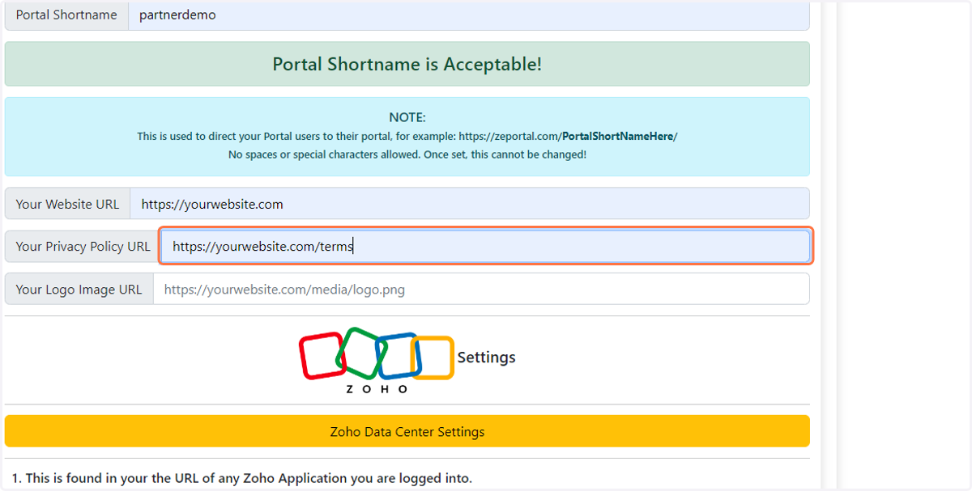Screen dimensions: 972x491
Task: Click the 'Your Privacy Policy URL' label
Action: pyautogui.click(x=83, y=246)
